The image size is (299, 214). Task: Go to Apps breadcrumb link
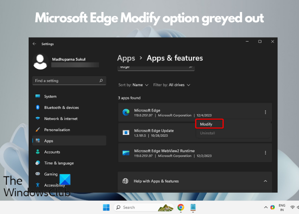[126, 58]
